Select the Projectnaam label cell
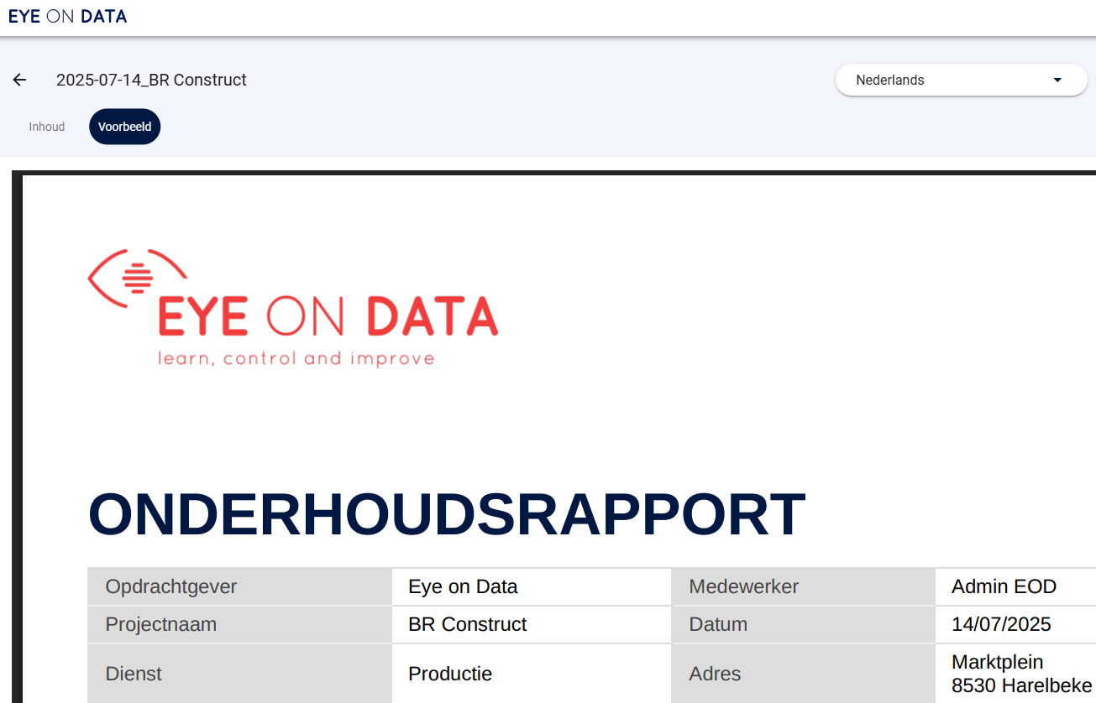 (x=239, y=624)
